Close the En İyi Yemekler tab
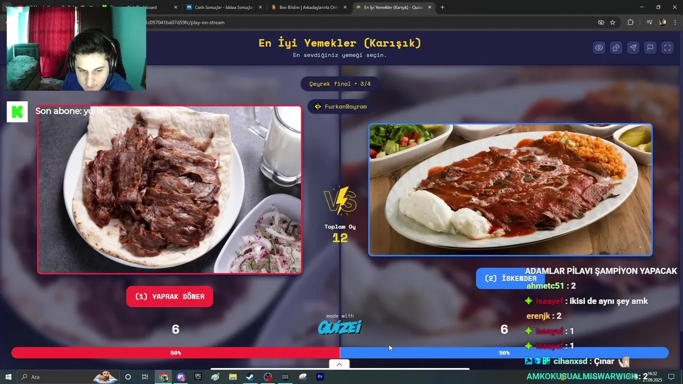Viewport: 683px width, 384px height. [x=430, y=7]
